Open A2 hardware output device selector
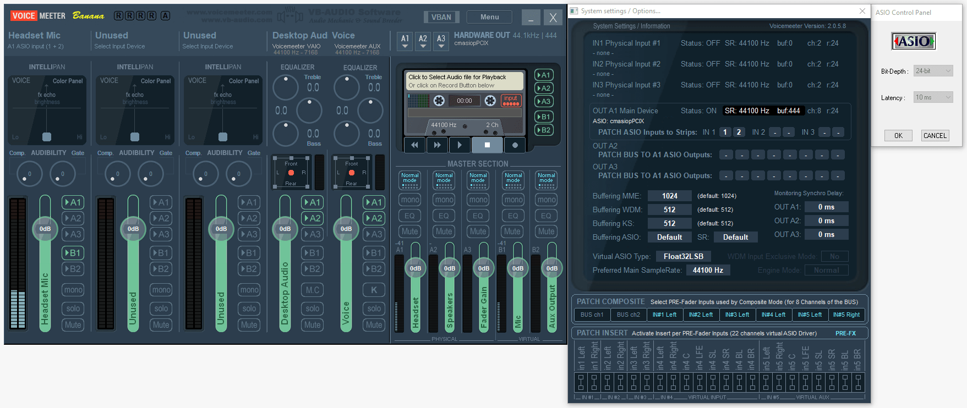The height and width of the screenshot is (408, 967). click(x=423, y=41)
